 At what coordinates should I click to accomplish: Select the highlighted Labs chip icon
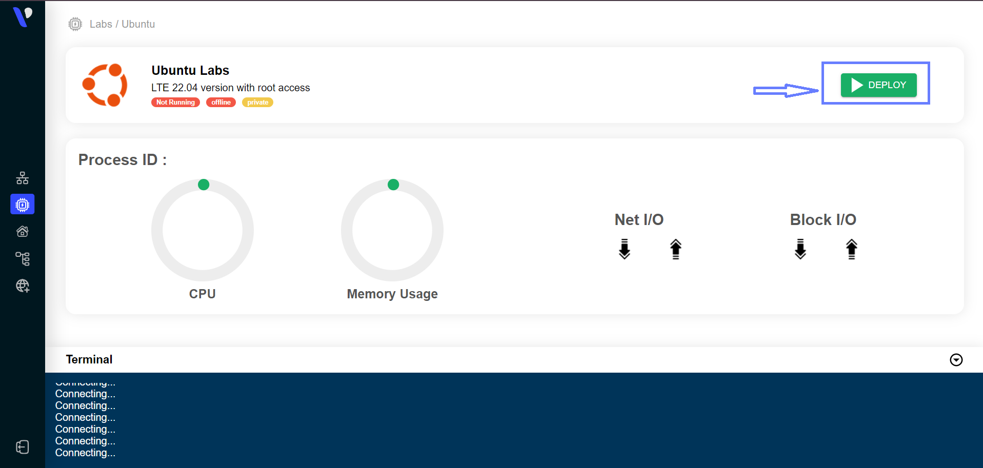[x=23, y=205]
